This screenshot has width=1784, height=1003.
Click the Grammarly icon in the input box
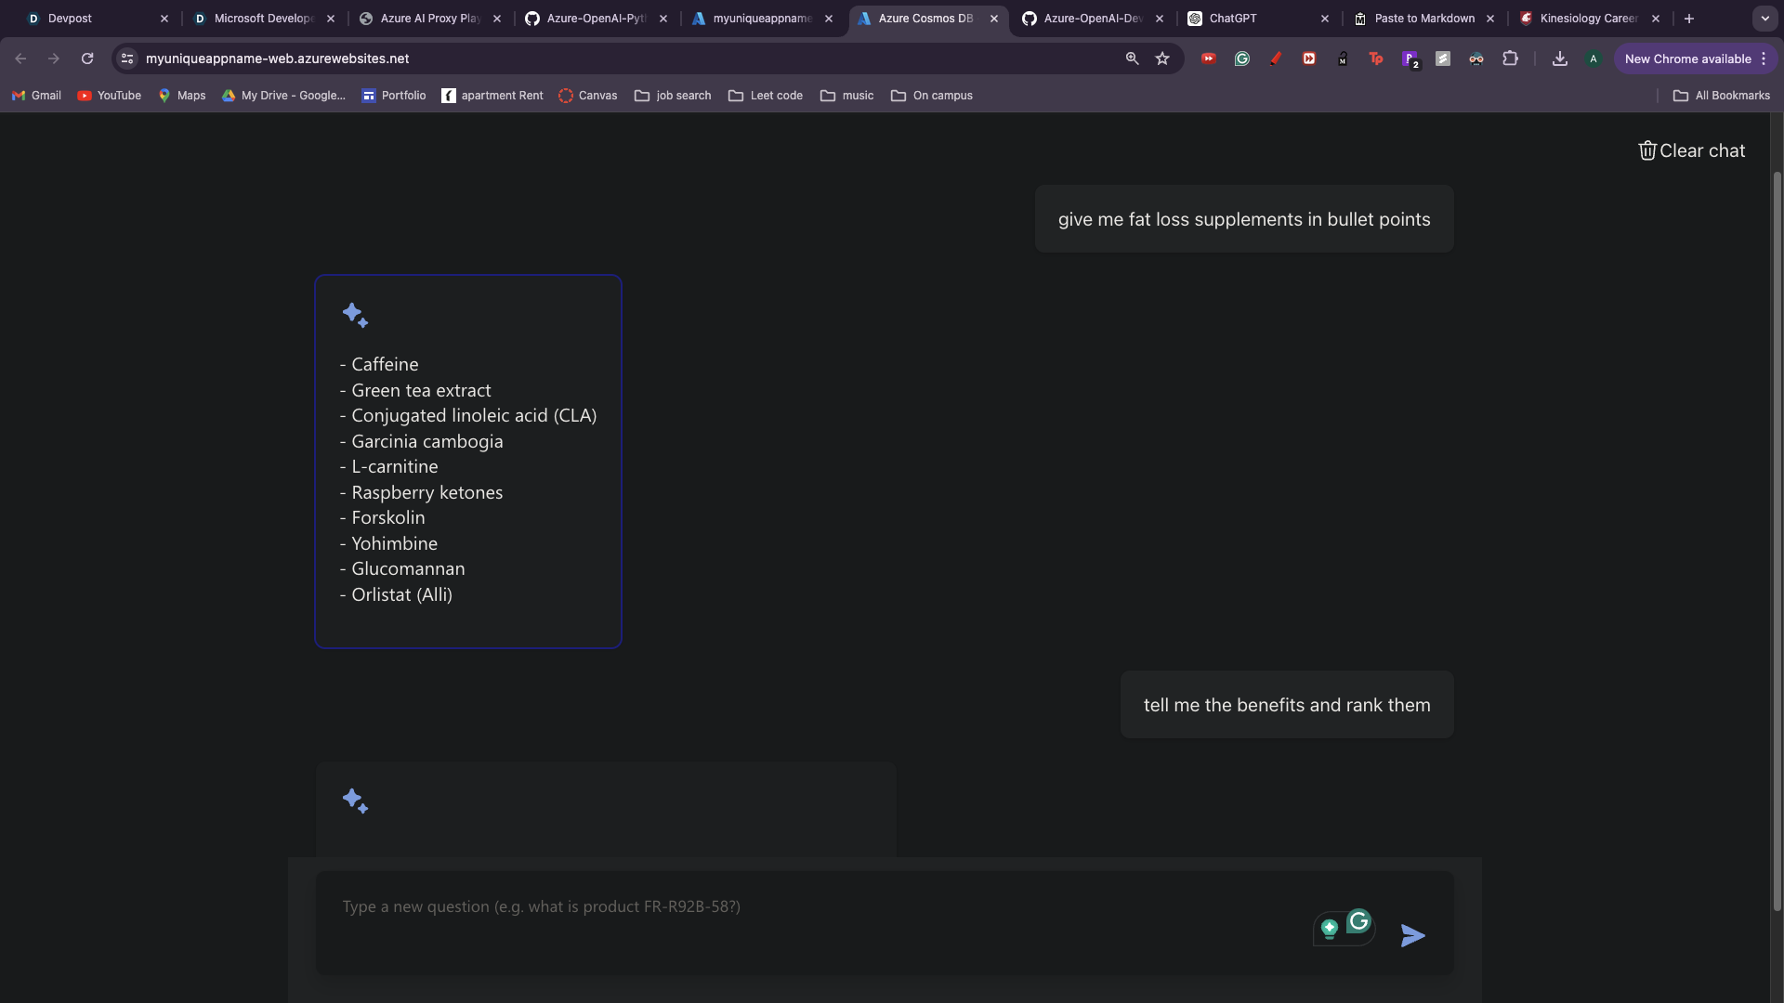coord(1358,921)
